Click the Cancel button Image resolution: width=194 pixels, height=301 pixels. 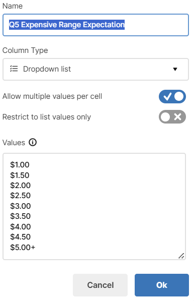point(100,285)
